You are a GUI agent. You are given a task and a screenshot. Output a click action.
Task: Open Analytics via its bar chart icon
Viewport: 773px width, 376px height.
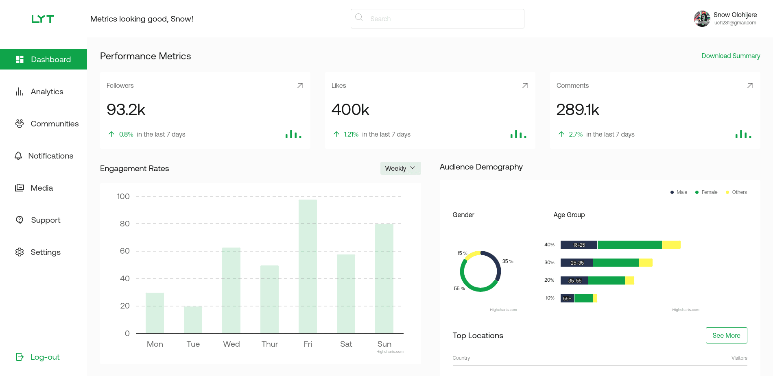coord(19,91)
